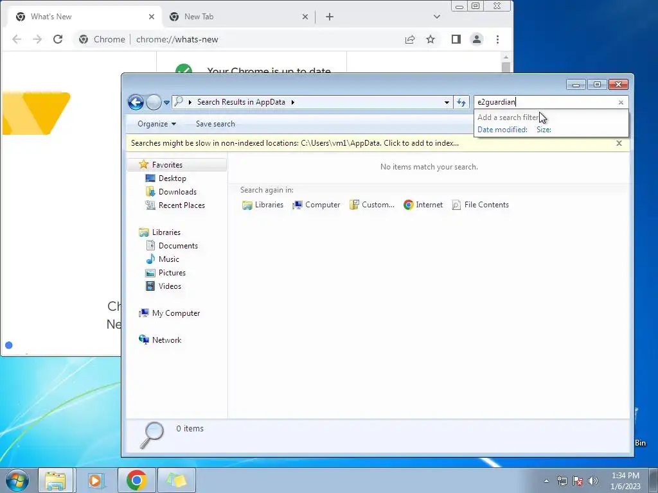Search again in Computer
The height and width of the screenshot is (493, 658).
pyautogui.click(x=316, y=205)
